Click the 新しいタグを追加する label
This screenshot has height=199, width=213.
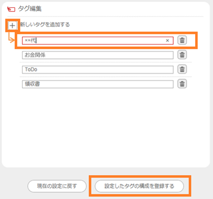(x=45, y=25)
